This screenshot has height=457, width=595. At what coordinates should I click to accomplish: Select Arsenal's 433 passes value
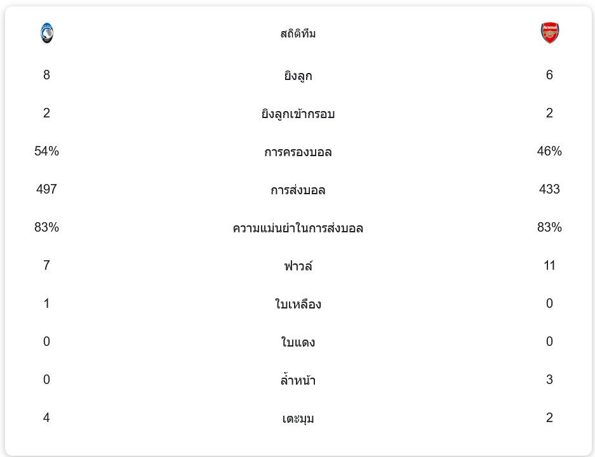coord(549,189)
